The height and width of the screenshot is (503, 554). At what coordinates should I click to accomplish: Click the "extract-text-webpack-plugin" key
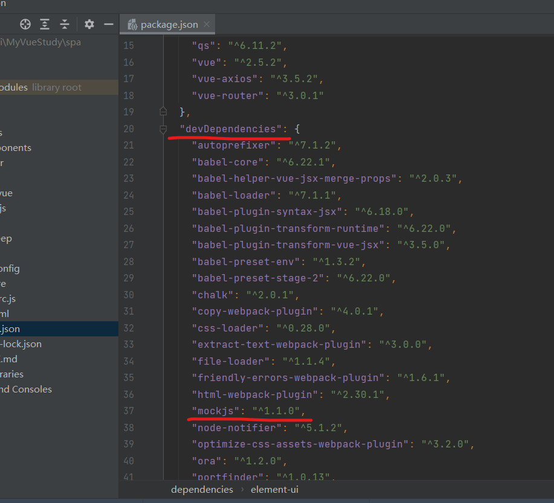279,345
